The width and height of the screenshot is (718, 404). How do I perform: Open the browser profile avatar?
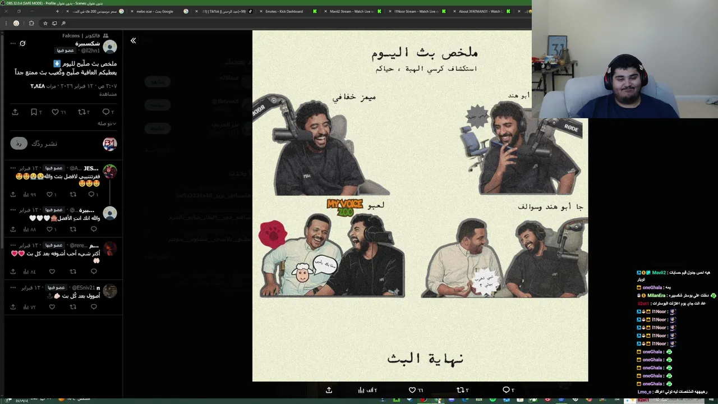(x=16, y=23)
